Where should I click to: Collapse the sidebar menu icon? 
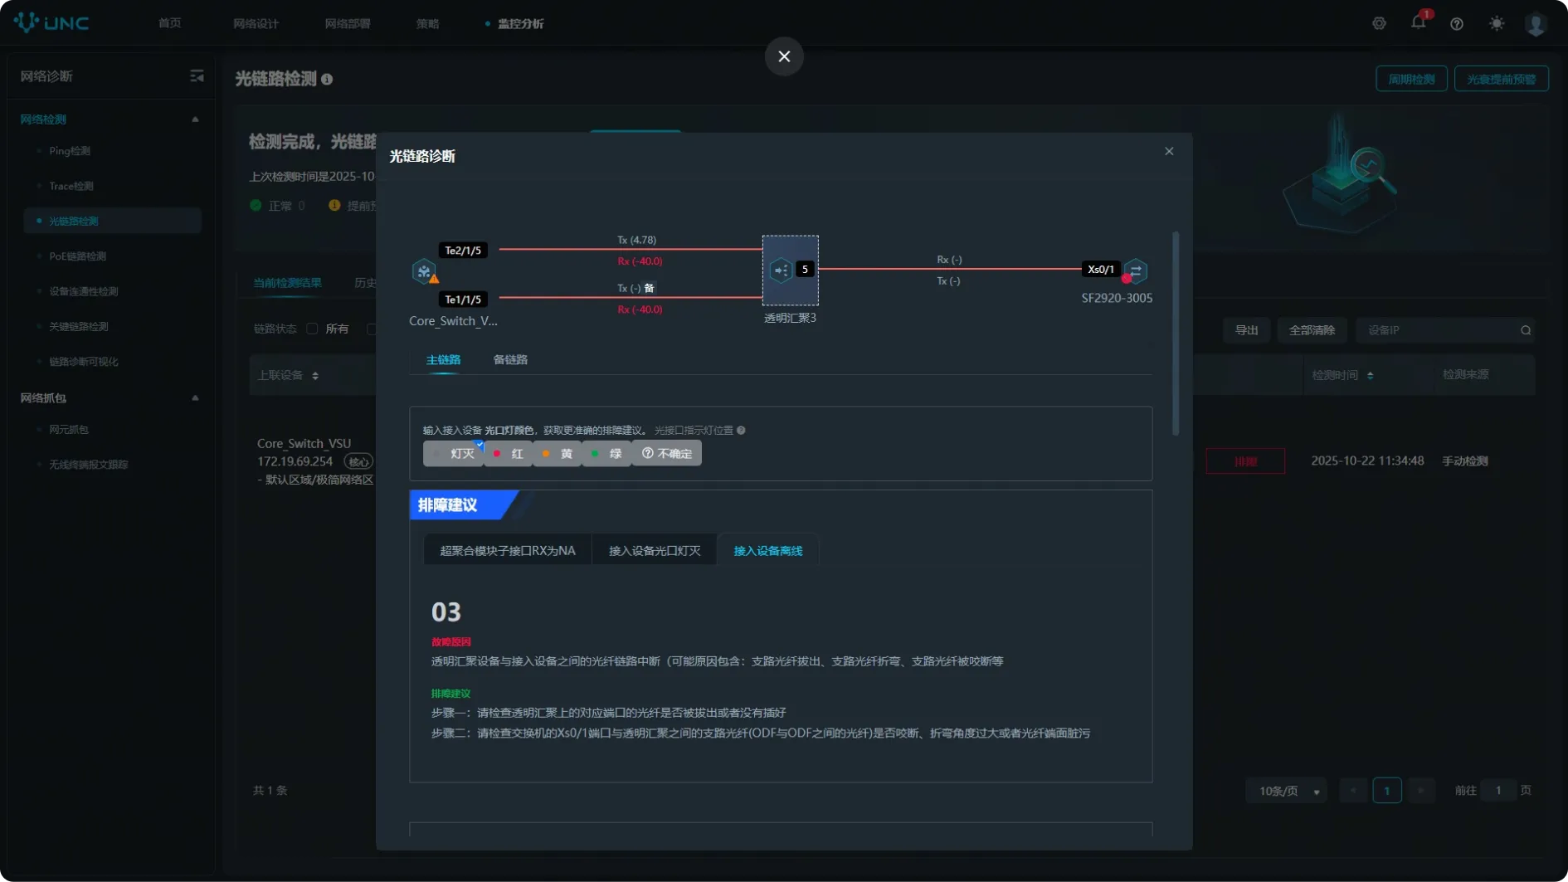coord(197,76)
